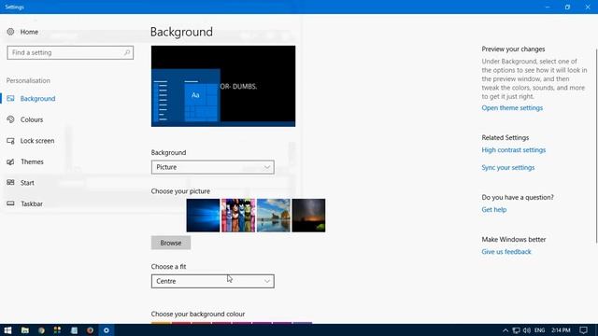Screen dimensions: 598x336
Task: Open the Action Center notification icon
Action: click(x=583, y=330)
